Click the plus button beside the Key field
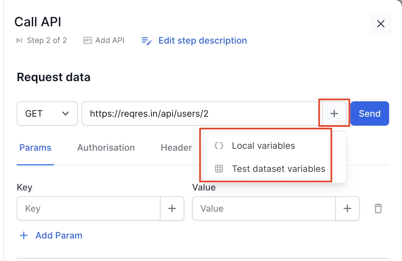 [172, 208]
